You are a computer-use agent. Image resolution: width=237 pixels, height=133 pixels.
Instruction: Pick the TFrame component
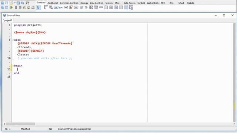coord(126,7)
